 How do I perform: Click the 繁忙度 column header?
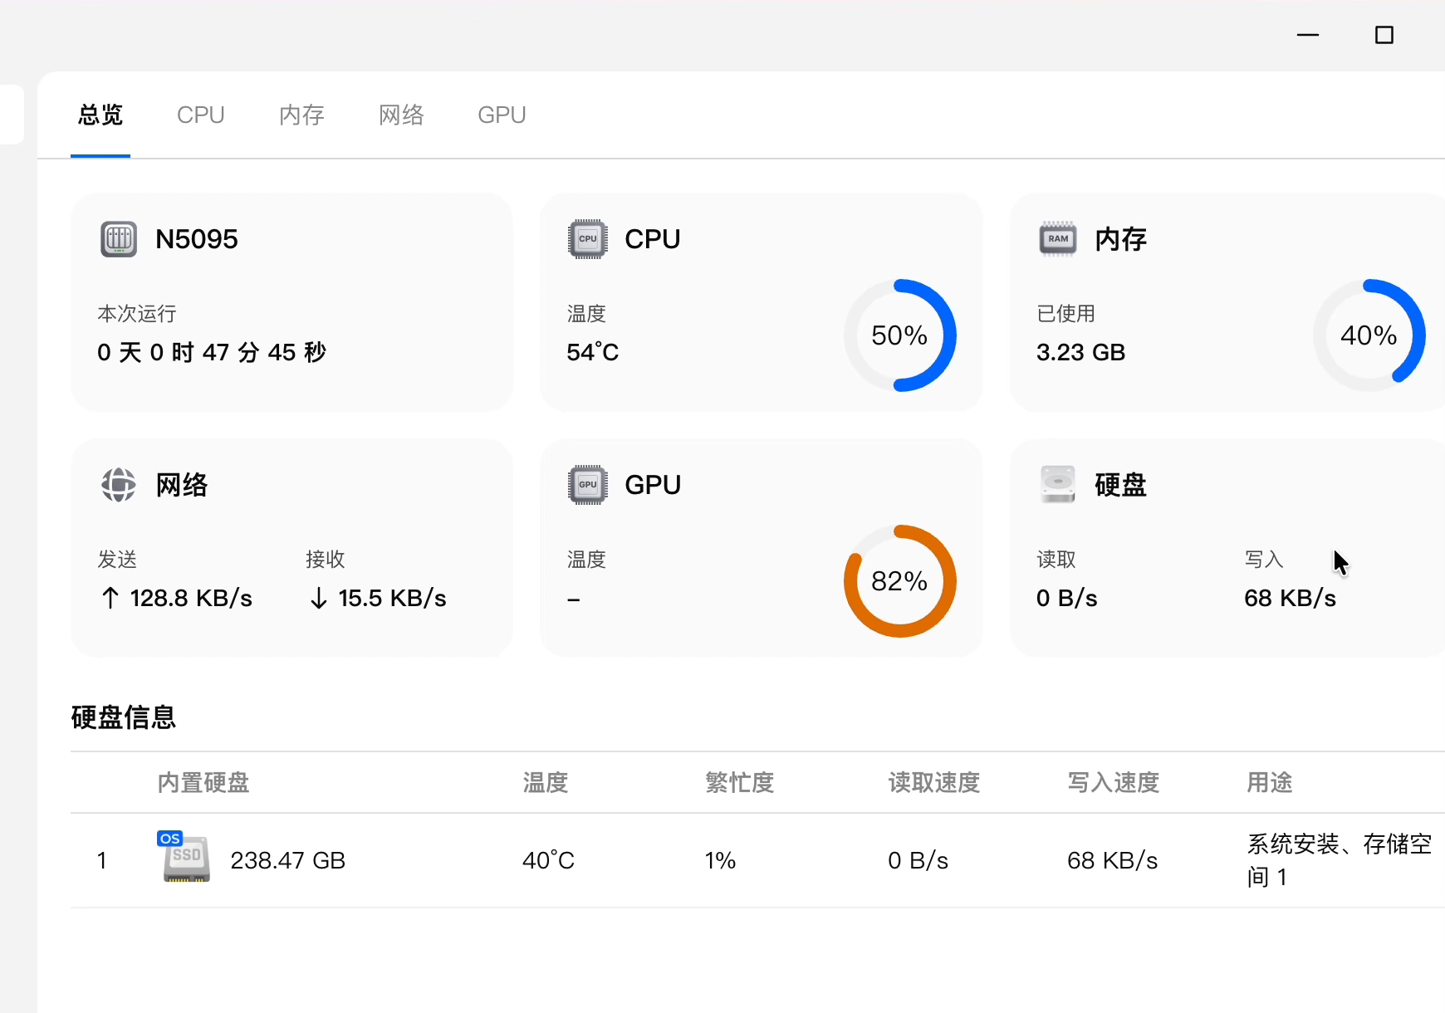(x=740, y=782)
